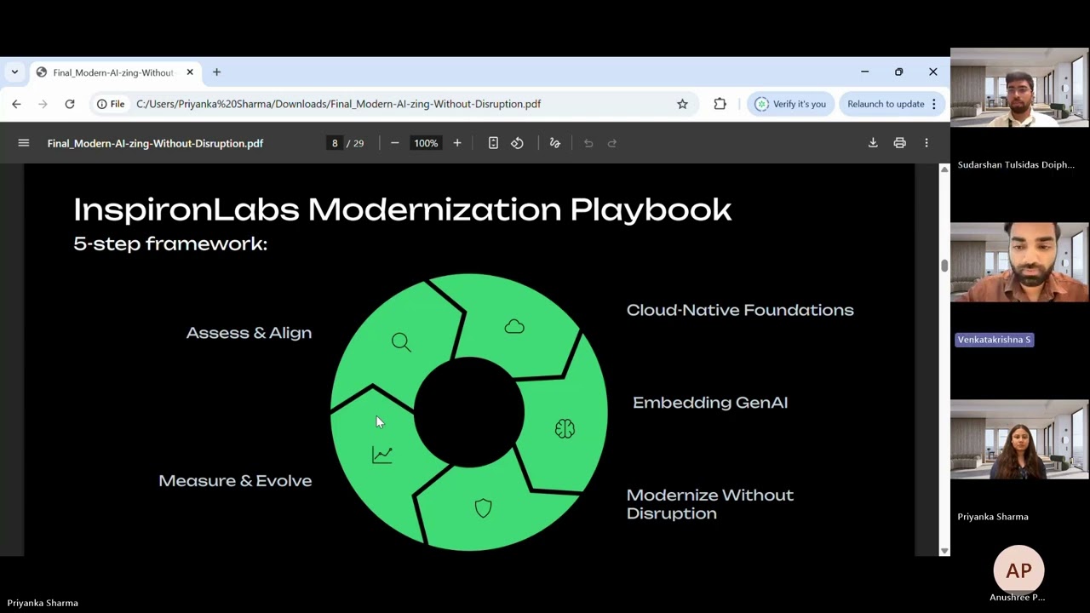Image resolution: width=1090 pixels, height=613 pixels.
Task: Zoom out with the minus icon
Action: point(394,143)
